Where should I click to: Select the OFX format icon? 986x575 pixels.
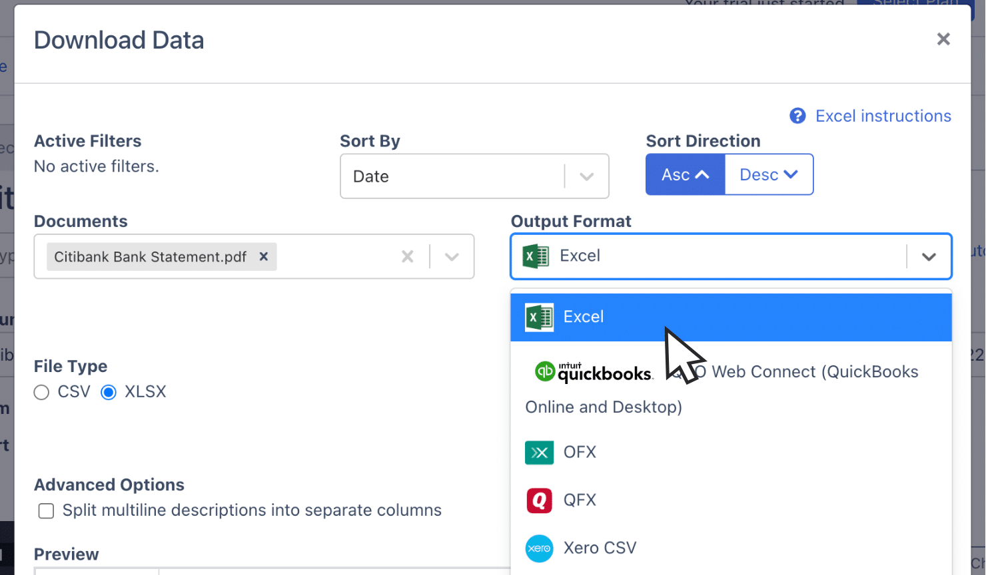[539, 453]
